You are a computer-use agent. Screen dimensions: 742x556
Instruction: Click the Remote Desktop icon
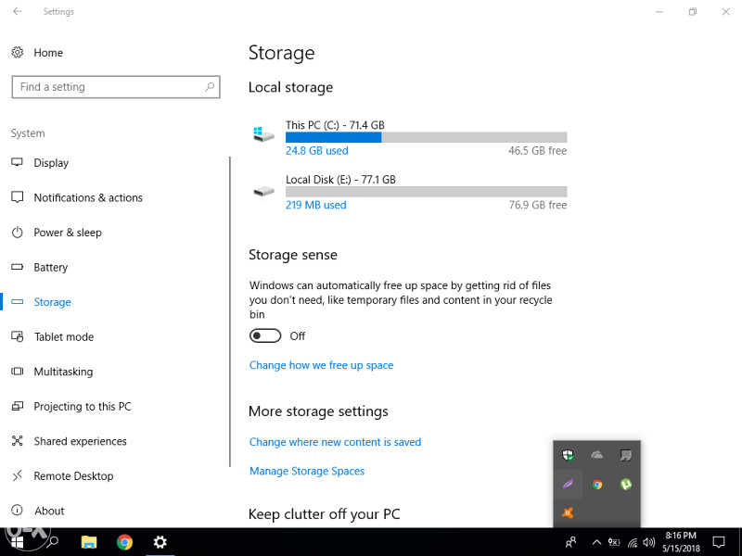[x=18, y=475]
